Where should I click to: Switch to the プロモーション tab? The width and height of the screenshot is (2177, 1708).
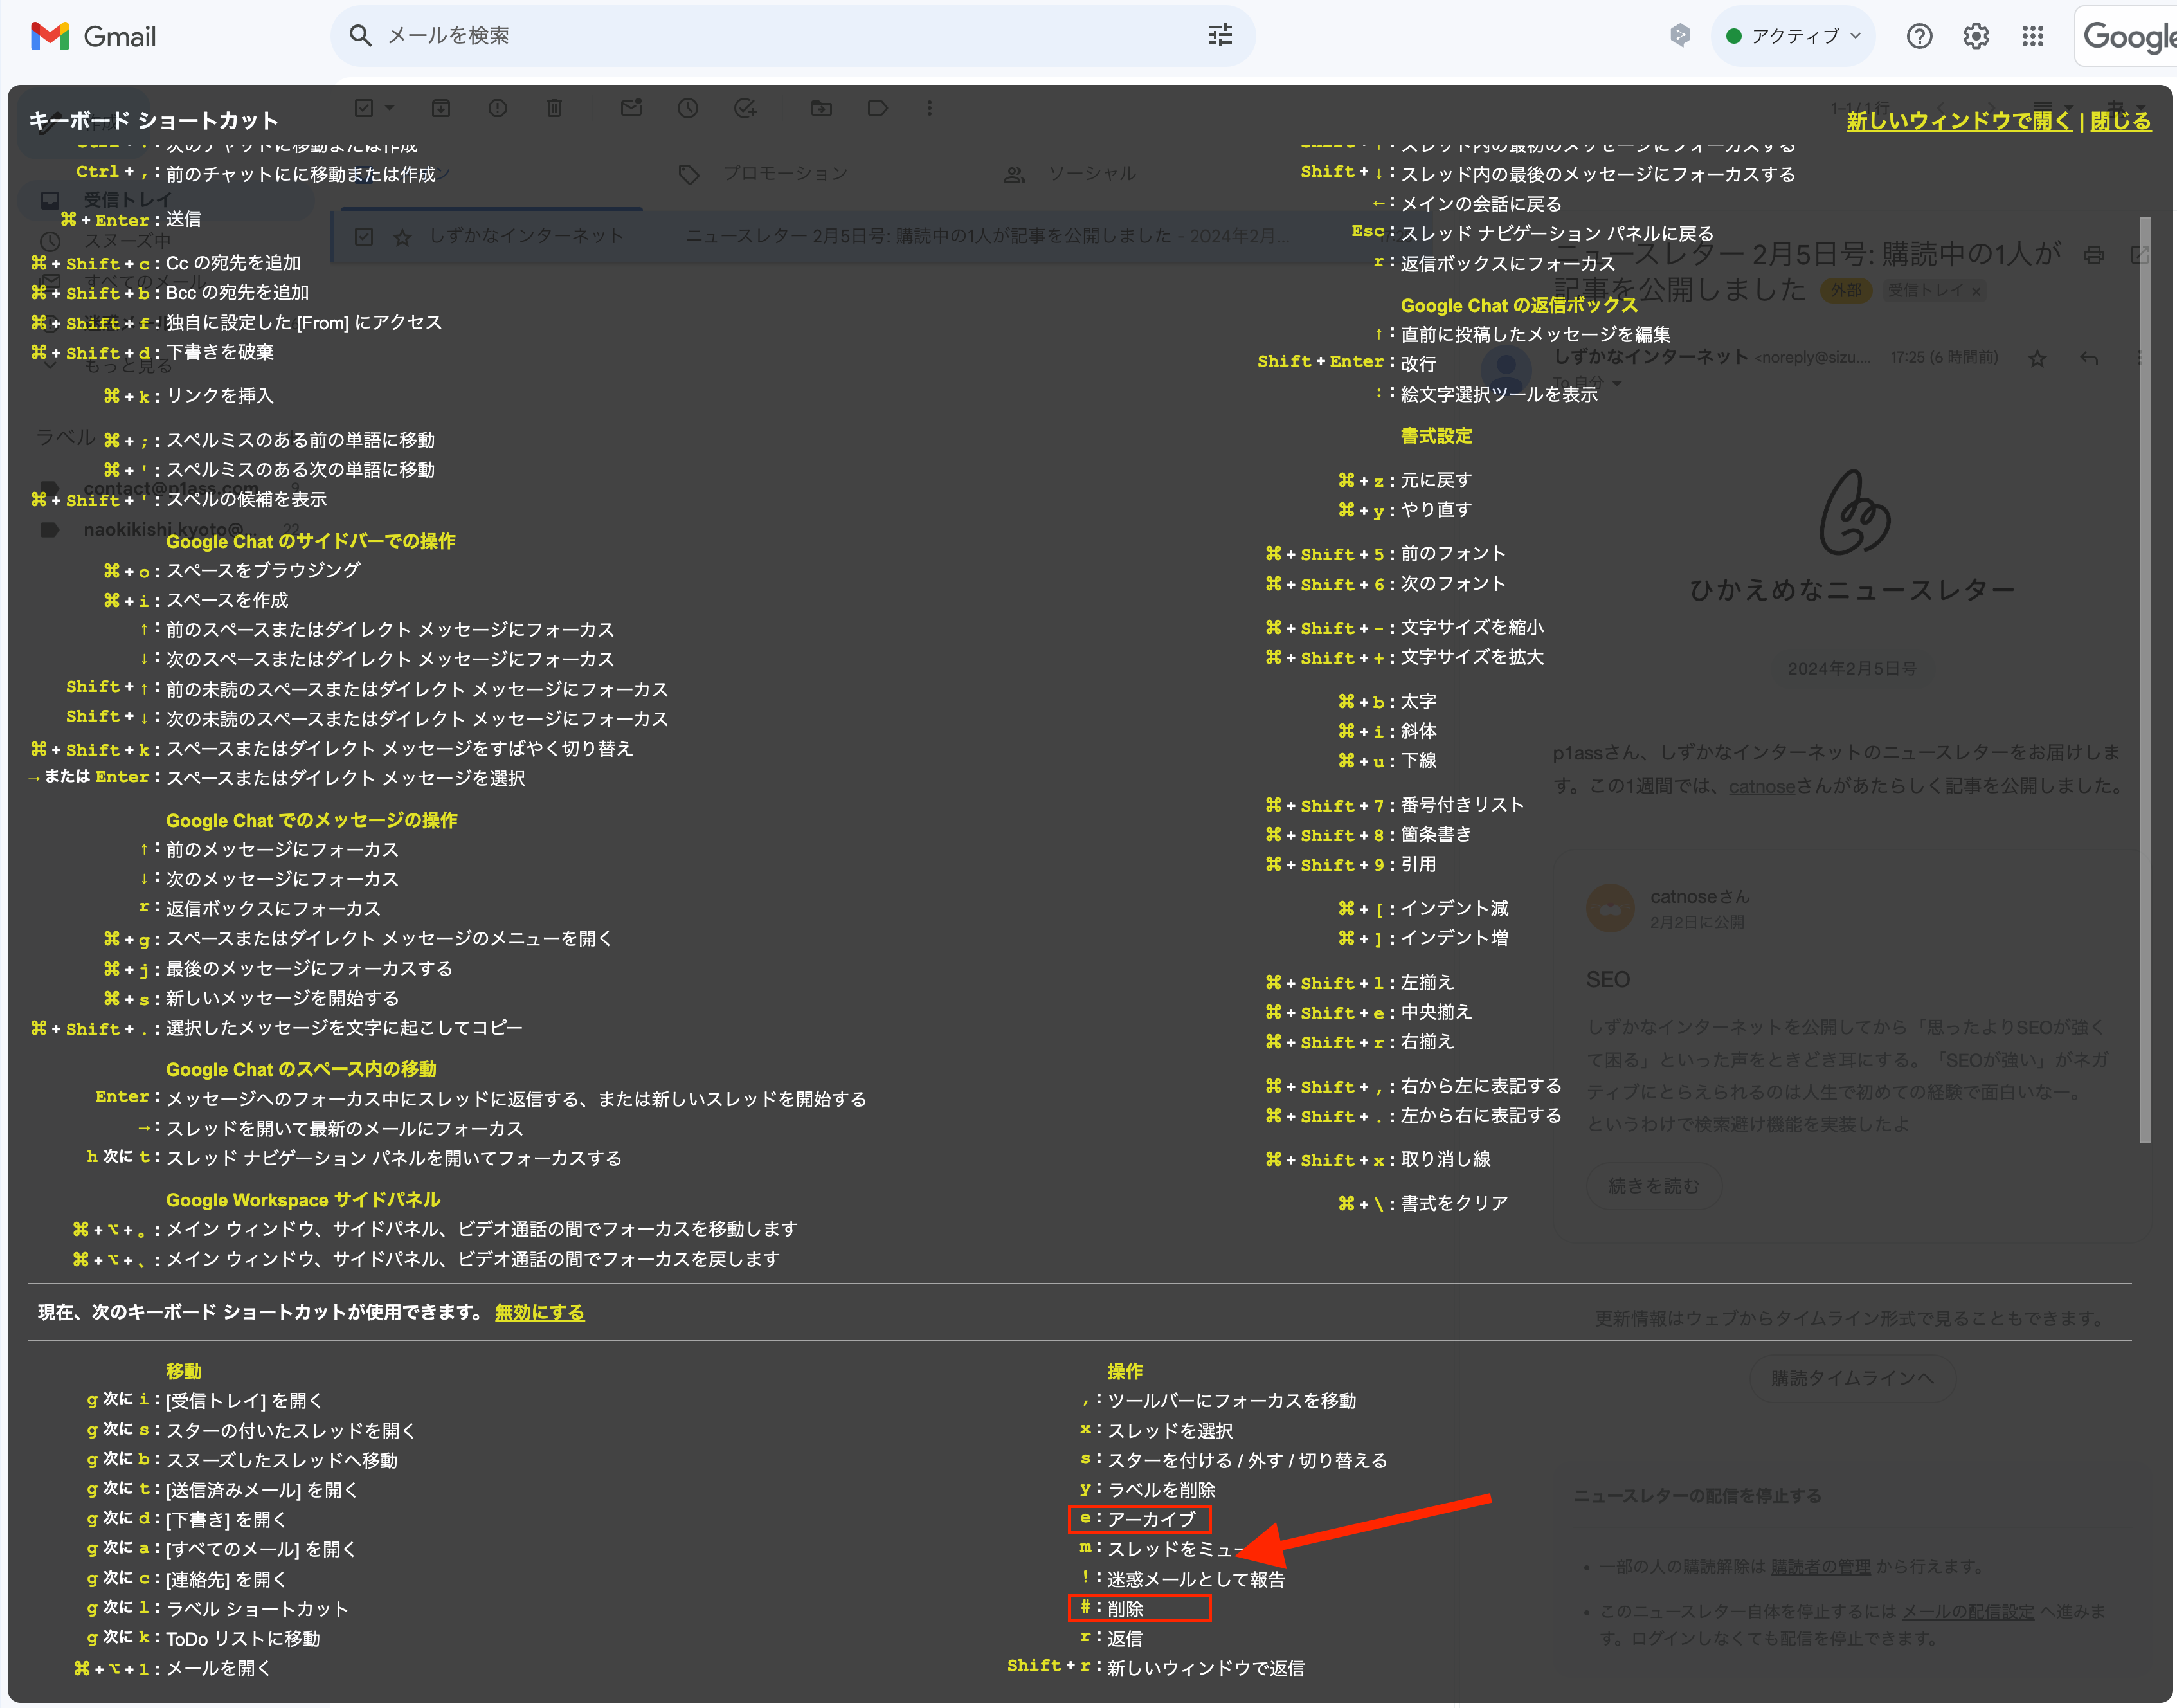pyautogui.click(x=786, y=172)
